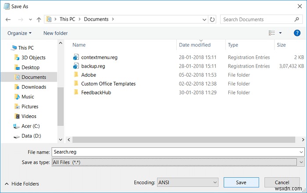Open the recent locations chevron
The width and height of the screenshot is (307, 193).
coord(30,20)
